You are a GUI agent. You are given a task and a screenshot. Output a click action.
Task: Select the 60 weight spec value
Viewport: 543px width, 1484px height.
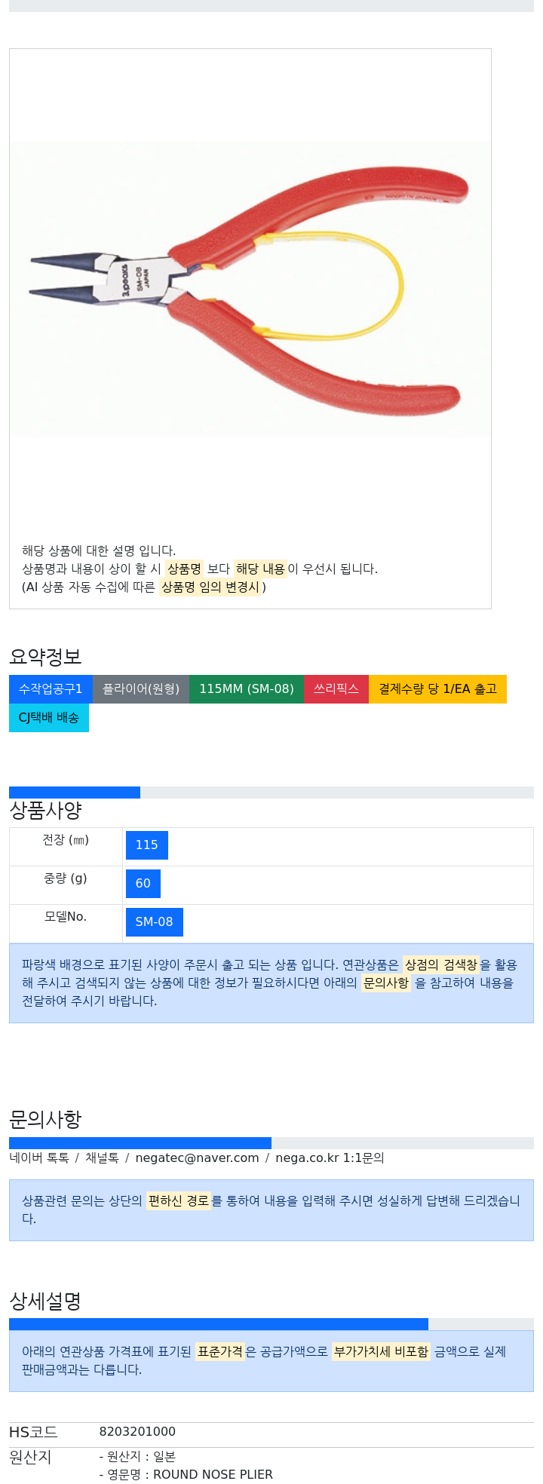[143, 884]
